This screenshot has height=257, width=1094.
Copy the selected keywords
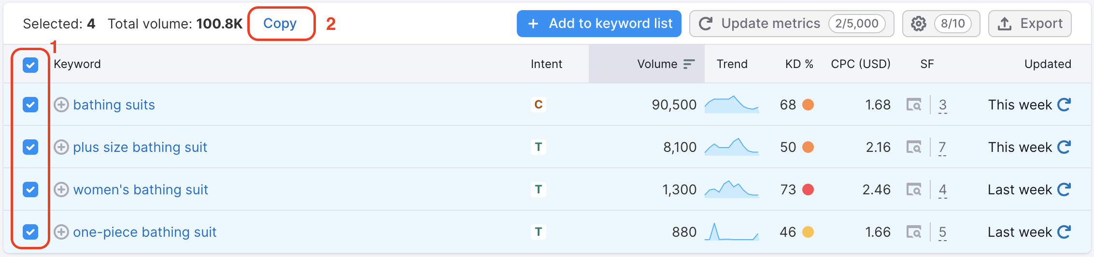(280, 23)
